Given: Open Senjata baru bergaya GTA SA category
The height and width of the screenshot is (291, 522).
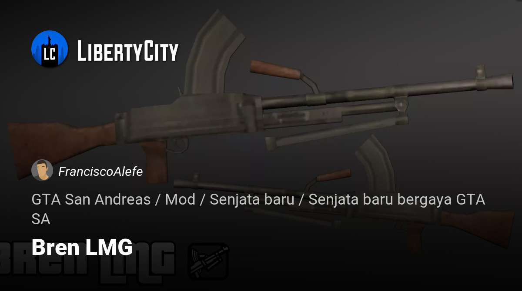Looking at the screenshot, I should point(258,209).
